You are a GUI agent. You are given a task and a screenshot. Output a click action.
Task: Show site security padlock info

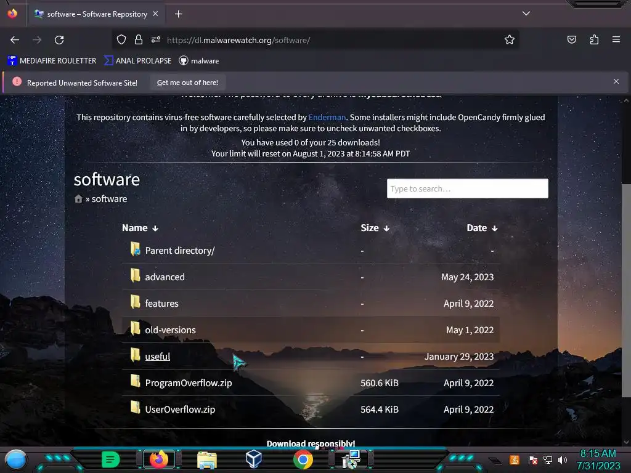139,39
